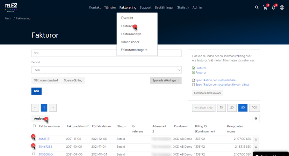This screenshot has height=156, width=289.
Task: Open Support menu
Action: 145,8
